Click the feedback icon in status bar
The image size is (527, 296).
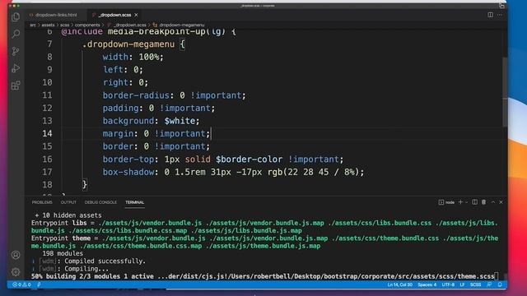pyautogui.click(x=489, y=284)
